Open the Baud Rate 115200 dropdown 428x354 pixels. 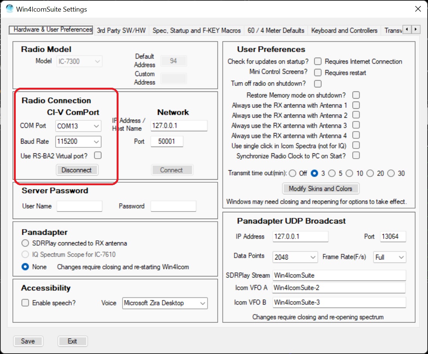coord(78,141)
